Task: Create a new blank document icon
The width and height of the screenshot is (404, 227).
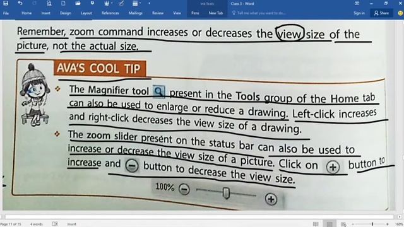Action: (x=63, y=3)
